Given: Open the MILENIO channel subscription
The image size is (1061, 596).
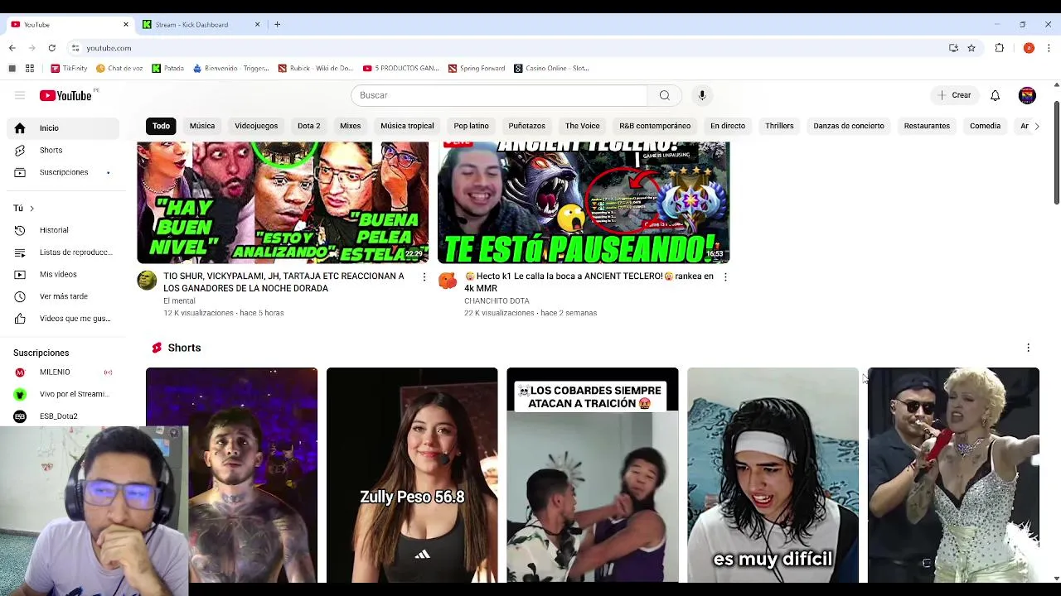Looking at the screenshot, I should coord(63,372).
